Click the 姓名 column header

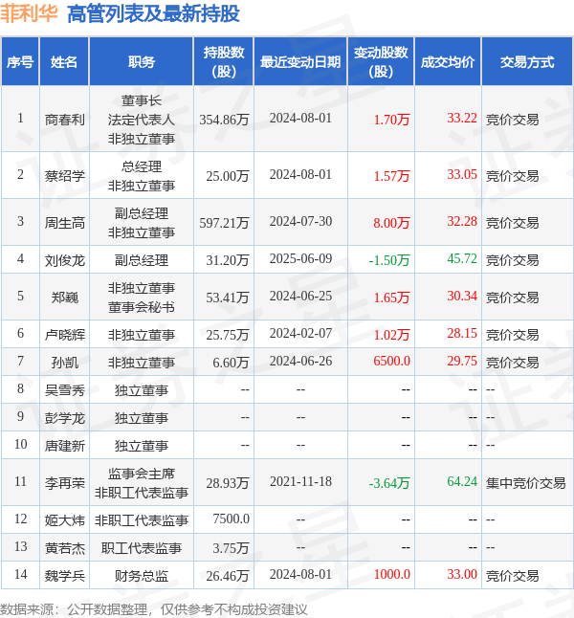(64, 62)
